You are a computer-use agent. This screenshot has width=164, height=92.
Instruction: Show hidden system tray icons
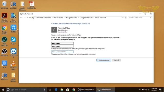(x=140, y=90)
